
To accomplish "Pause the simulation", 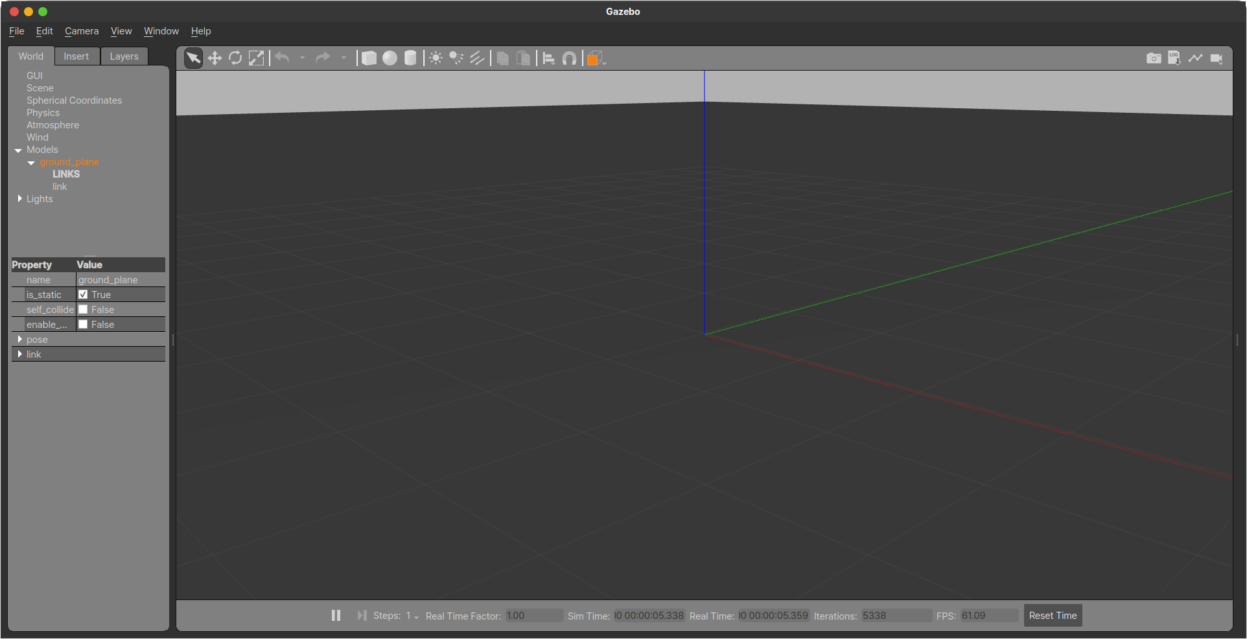I will click(336, 615).
